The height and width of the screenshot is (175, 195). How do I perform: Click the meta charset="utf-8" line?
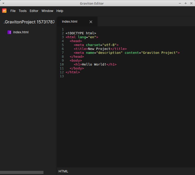pos(96,45)
